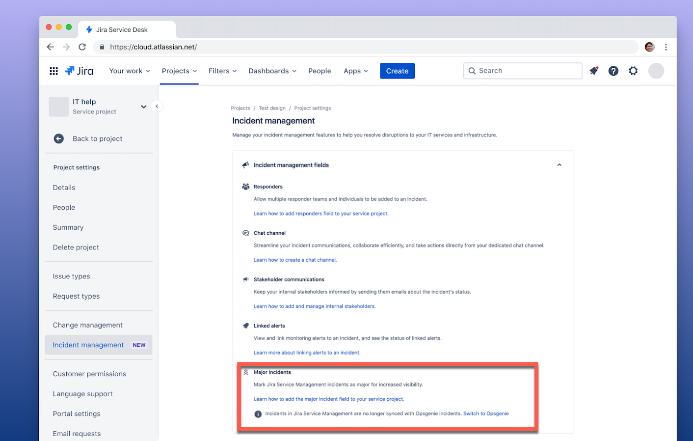Open Jira settings via the gear icon
The height and width of the screenshot is (441, 693).
tap(633, 71)
